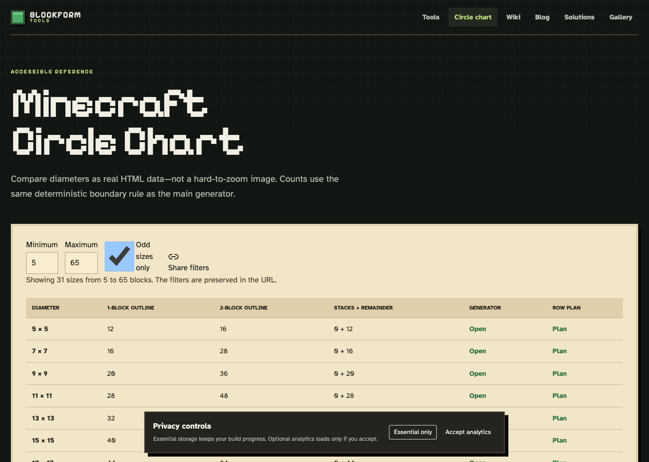Click the Diameter column header
Screen dimensions: 649x462
(x=46, y=308)
